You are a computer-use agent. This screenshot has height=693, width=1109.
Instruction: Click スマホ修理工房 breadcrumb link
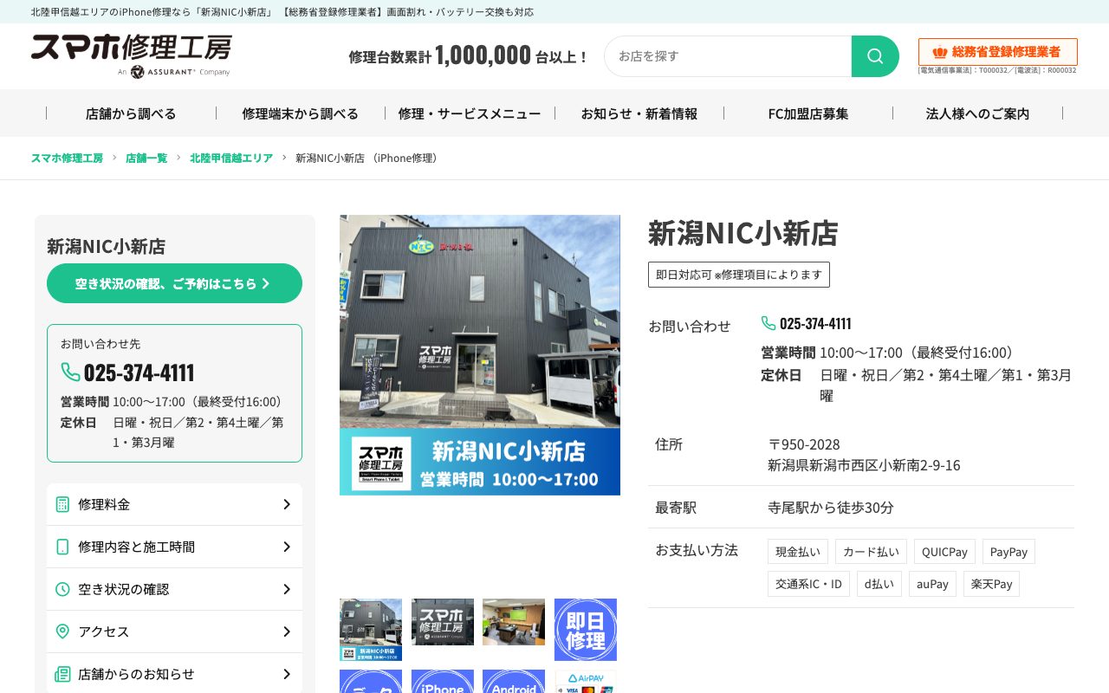tap(67, 158)
